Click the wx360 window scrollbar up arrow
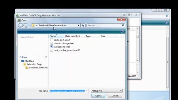 click(x=138, y=28)
